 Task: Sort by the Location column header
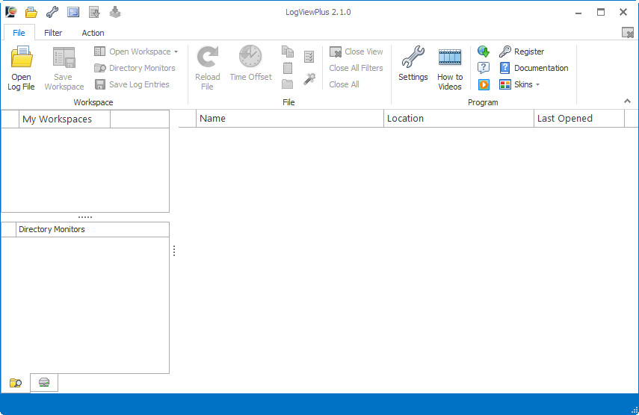[459, 119]
